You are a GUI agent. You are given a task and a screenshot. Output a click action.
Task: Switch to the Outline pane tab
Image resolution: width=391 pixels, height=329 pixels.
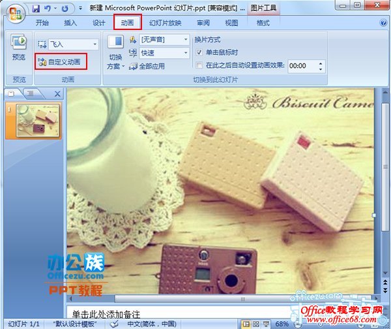click(31, 93)
